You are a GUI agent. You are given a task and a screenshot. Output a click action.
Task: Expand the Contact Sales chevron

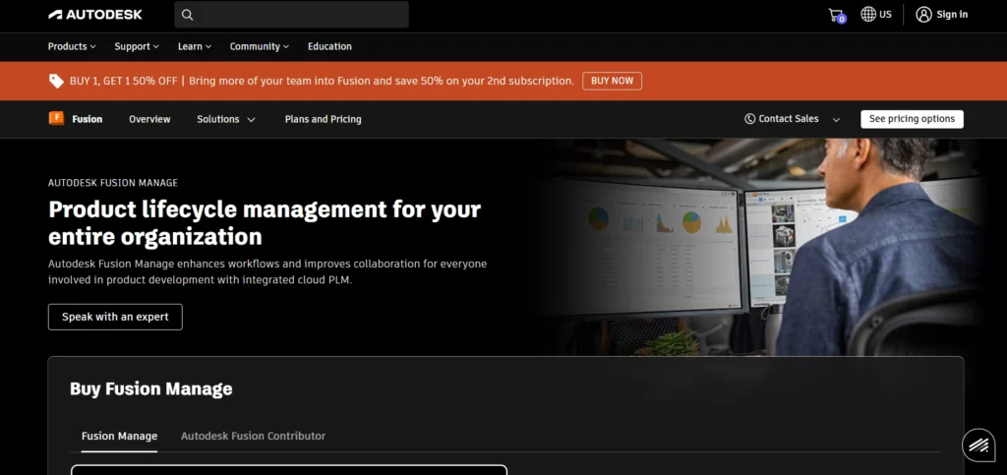pos(836,119)
